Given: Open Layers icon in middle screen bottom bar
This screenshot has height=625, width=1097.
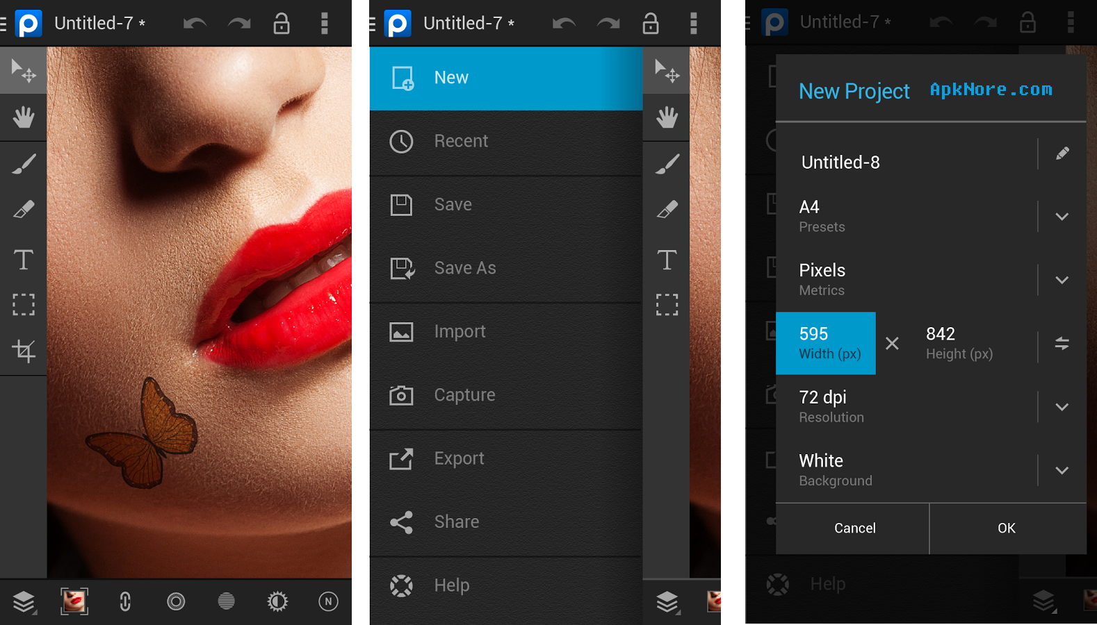Looking at the screenshot, I should (x=667, y=601).
